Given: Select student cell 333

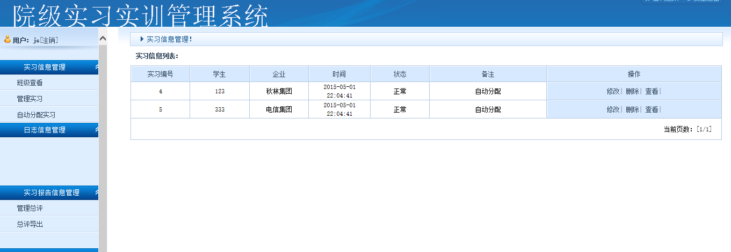Looking at the screenshot, I should click(220, 110).
